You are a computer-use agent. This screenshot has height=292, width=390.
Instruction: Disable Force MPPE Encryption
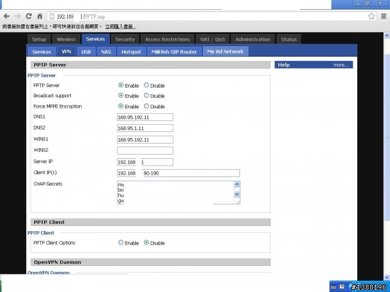(146, 106)
